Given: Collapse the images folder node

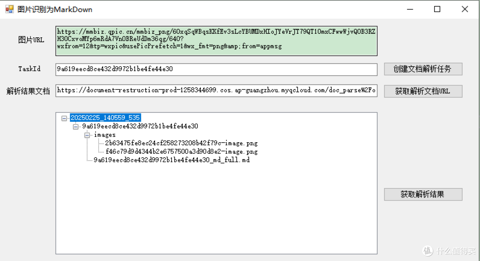Looking at the screenshot, I should [x=87, y=135].
